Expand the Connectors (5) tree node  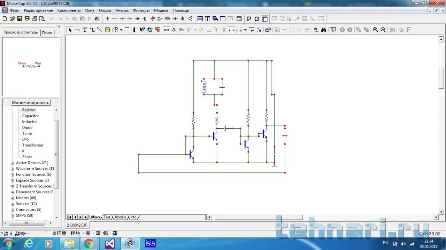point(13,210)
